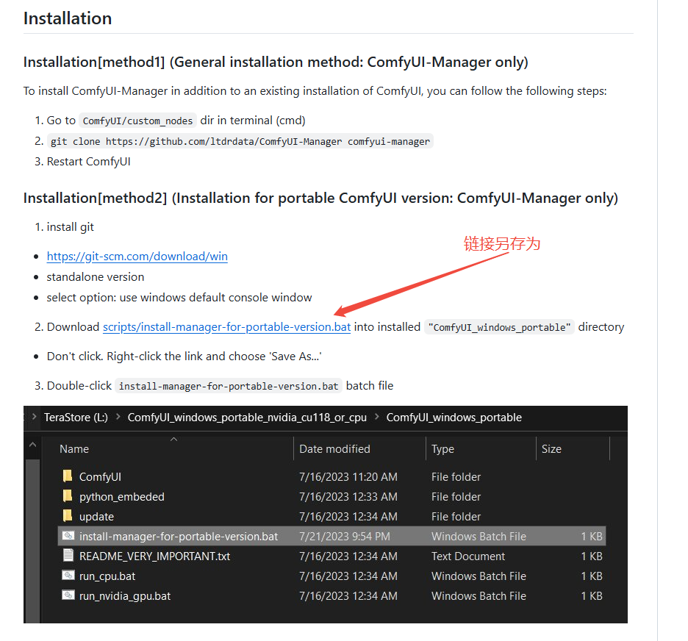Expand the chevron before ComfyUI_windows_portable breadcrumb

[376, 417]
